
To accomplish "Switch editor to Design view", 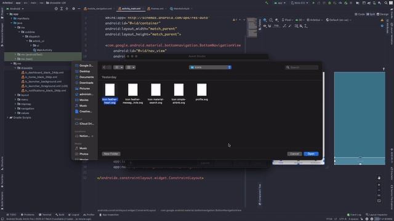I will click(x=382, y=14).
